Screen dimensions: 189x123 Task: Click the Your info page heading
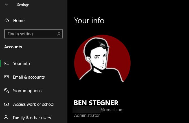click(x=89, y=20)
